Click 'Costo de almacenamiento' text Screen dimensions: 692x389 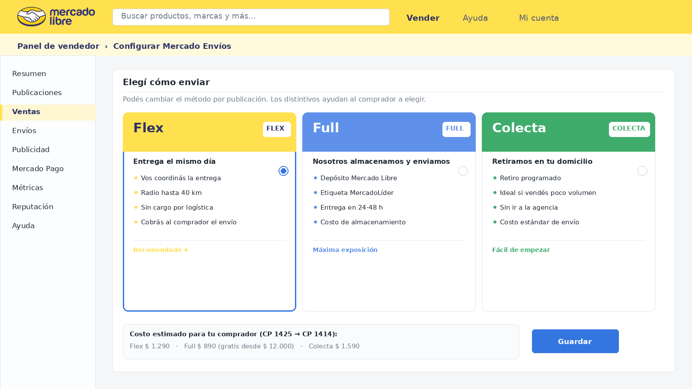363,222
